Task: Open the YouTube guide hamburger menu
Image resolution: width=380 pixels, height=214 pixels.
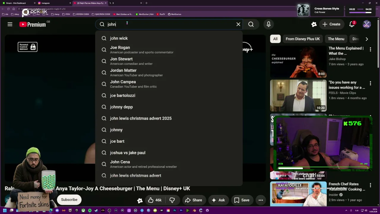Action: pyautogui.click(x=10, y=24)
